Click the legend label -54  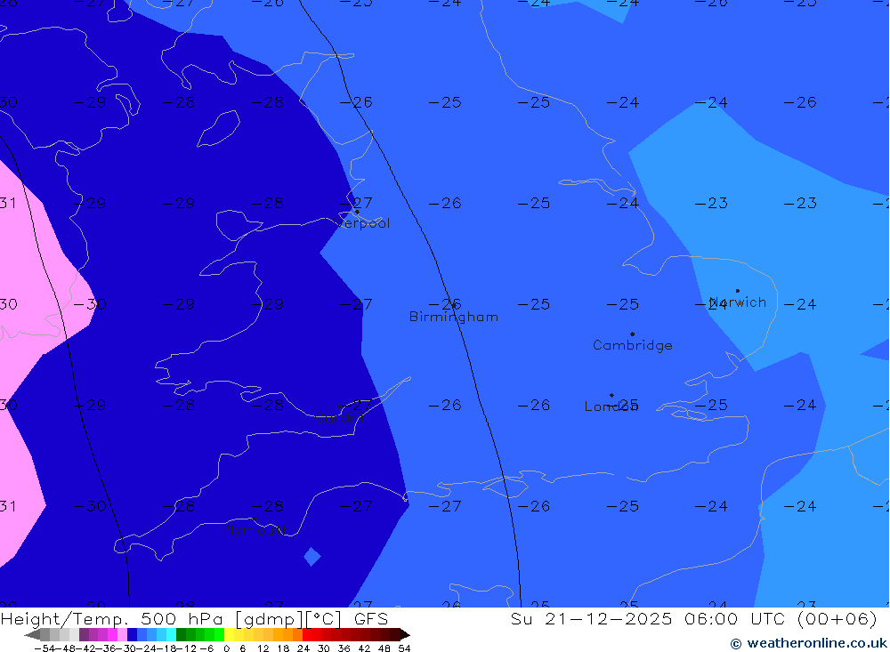point(44,648)
